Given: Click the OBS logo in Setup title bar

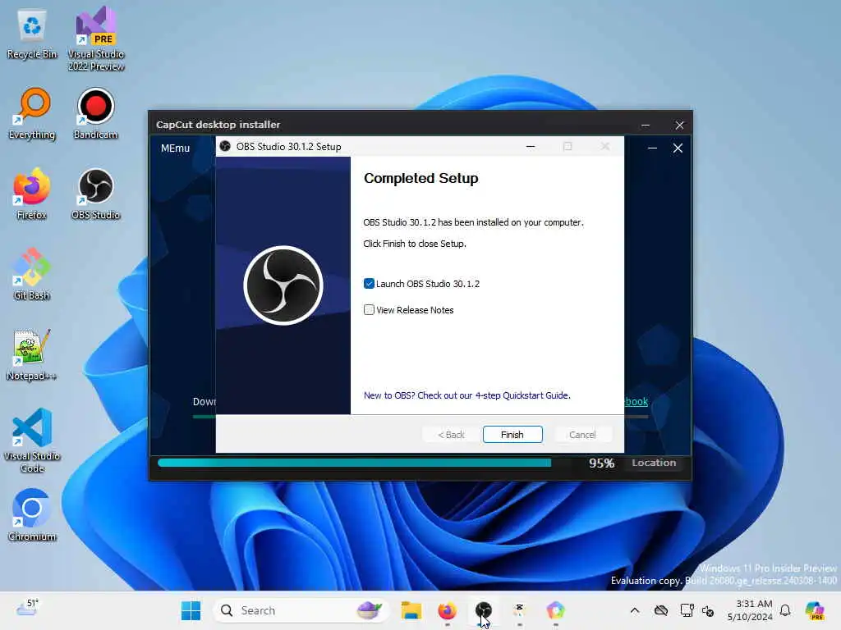Looking at the screenshot, I should 225,146.
